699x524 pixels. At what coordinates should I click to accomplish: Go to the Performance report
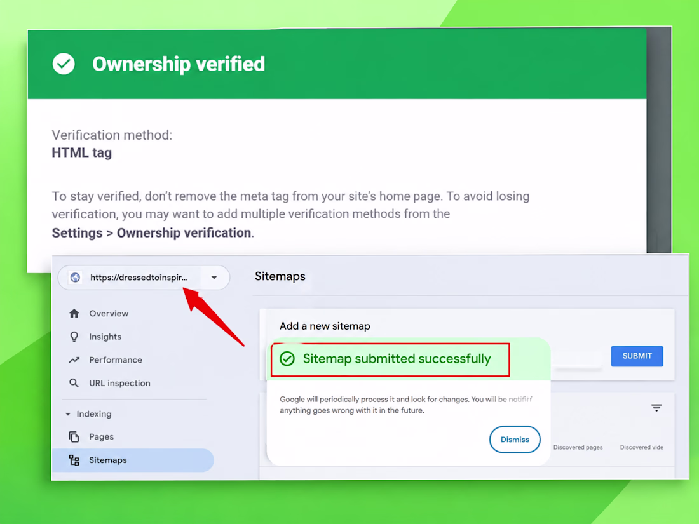116,360
